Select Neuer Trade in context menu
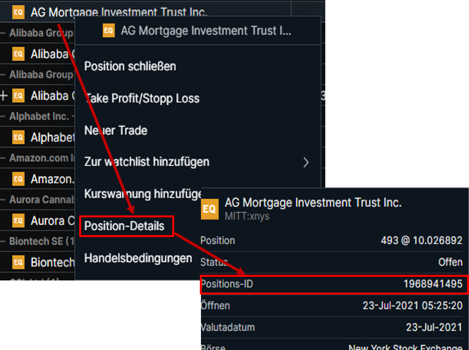 (116, 130)
